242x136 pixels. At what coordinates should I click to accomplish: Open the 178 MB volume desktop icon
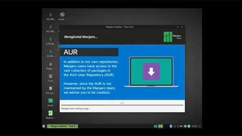(x=50, y=41)
